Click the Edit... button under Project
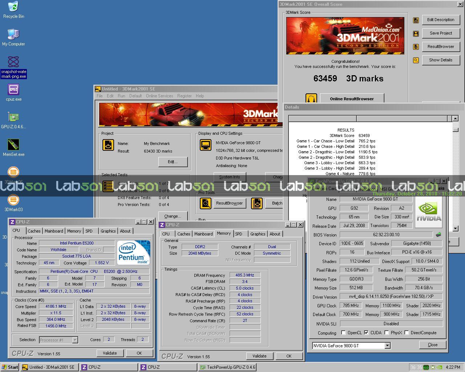 (x=173, y=162)
